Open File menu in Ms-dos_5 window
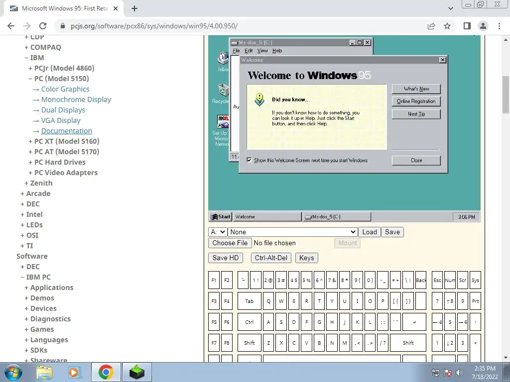The image size is (510, 382). click(x=236, y=51)
